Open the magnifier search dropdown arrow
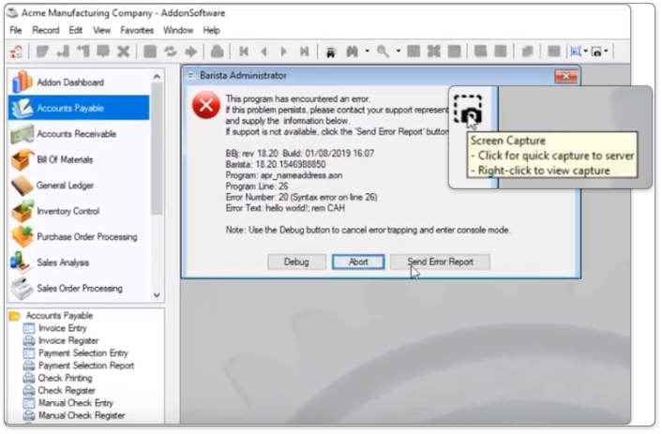The image size is (663, 434). coord(398,52)
